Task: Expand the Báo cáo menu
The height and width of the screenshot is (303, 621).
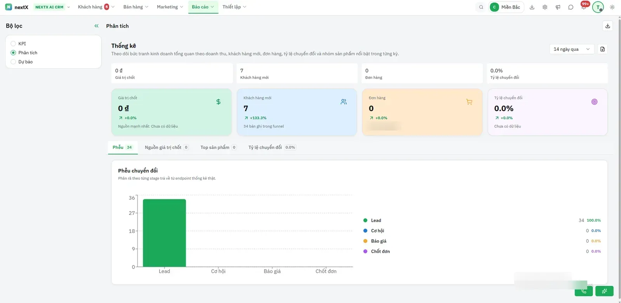Action: [203, 7]
